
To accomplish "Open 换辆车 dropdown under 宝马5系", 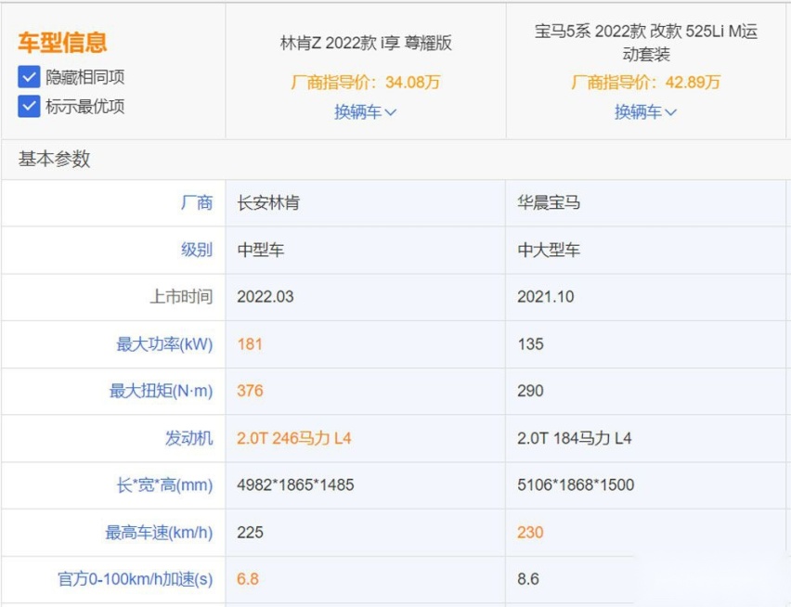I will pyautogui.click(x=645, y=112).
